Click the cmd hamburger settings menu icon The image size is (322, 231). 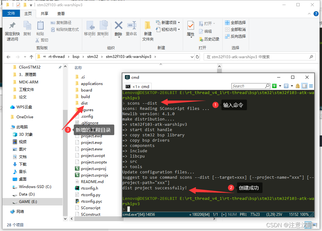(x=311, y=86)
